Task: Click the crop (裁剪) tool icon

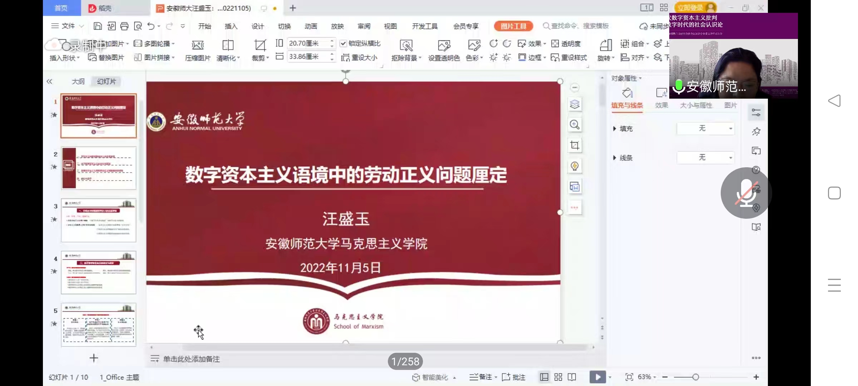Action: pos(260,46)
